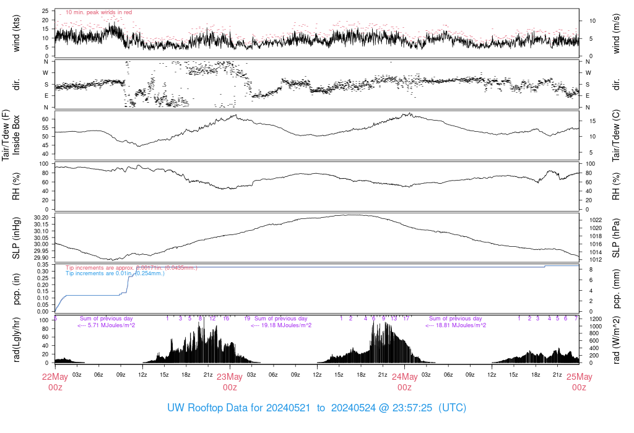Screen dimensions: 634x433
Task: Click the '18.81 MJoules/m^2' daily sum text
Action: coord(461,325)
